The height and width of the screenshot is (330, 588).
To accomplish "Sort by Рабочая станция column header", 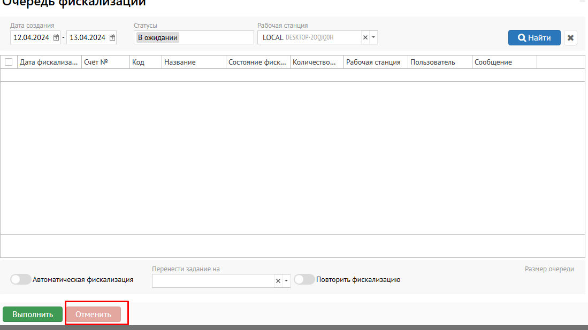I will click(376, 62).
